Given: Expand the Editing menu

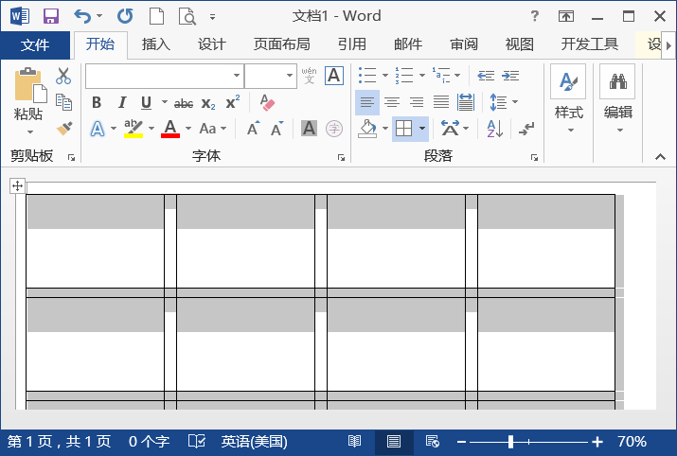Looking at the screenshot, I should coord(620,130).
